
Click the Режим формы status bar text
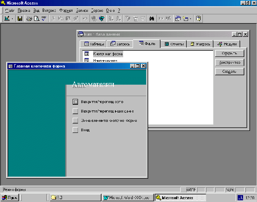pyautogui.click(x=15, y=190)
